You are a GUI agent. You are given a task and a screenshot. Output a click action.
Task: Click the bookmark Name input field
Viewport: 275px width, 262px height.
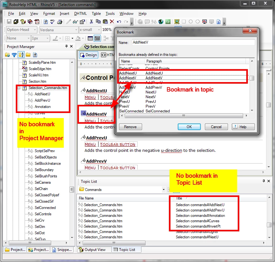[193, 42]
